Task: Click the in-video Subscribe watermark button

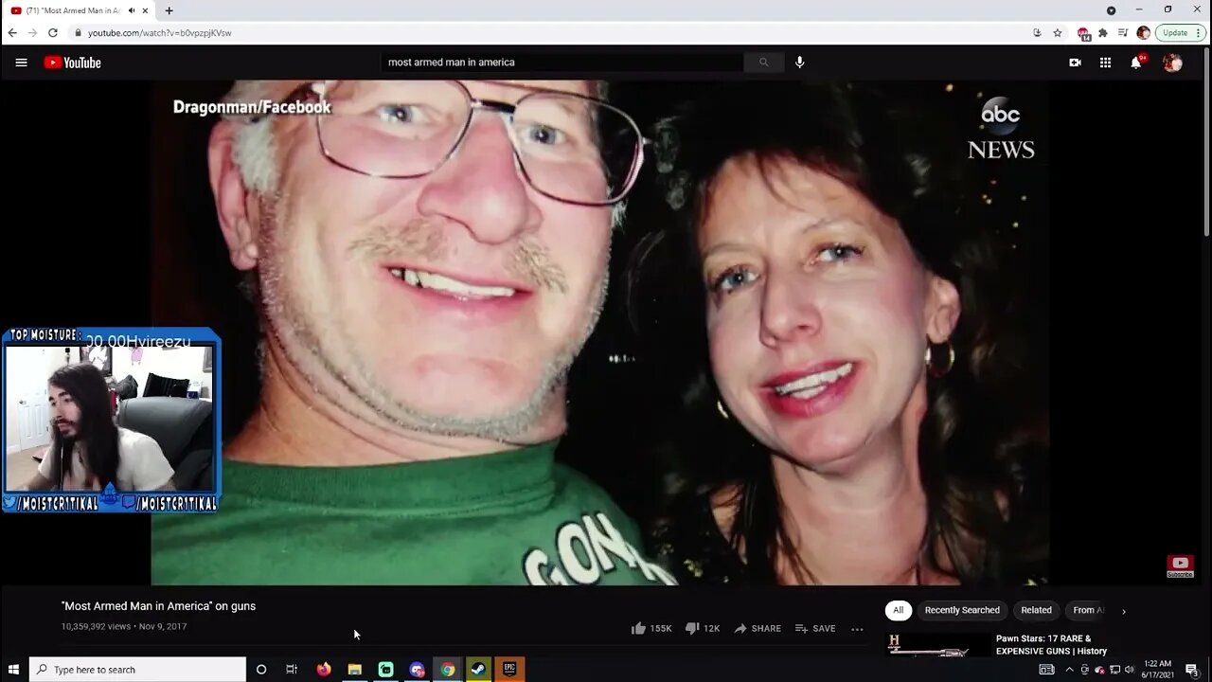Action: coord(1180,566)
